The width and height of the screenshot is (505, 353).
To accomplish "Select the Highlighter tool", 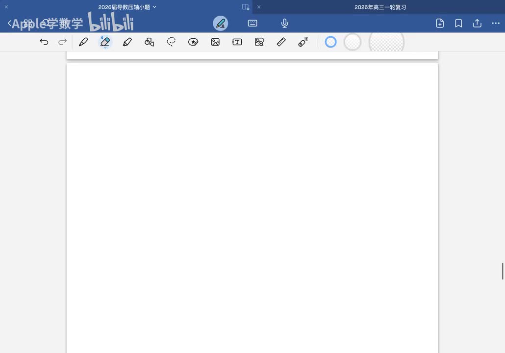I will (x=127, y=42).
